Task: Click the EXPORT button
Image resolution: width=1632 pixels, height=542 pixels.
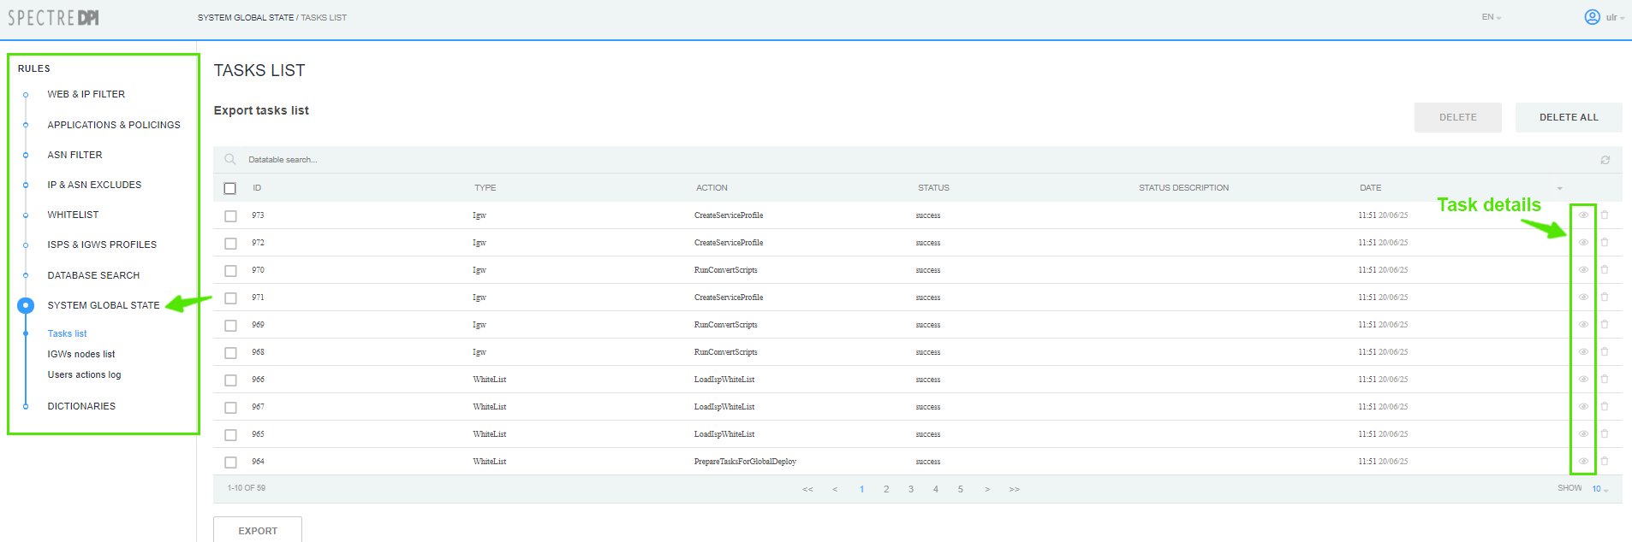Action: [258, 530]
